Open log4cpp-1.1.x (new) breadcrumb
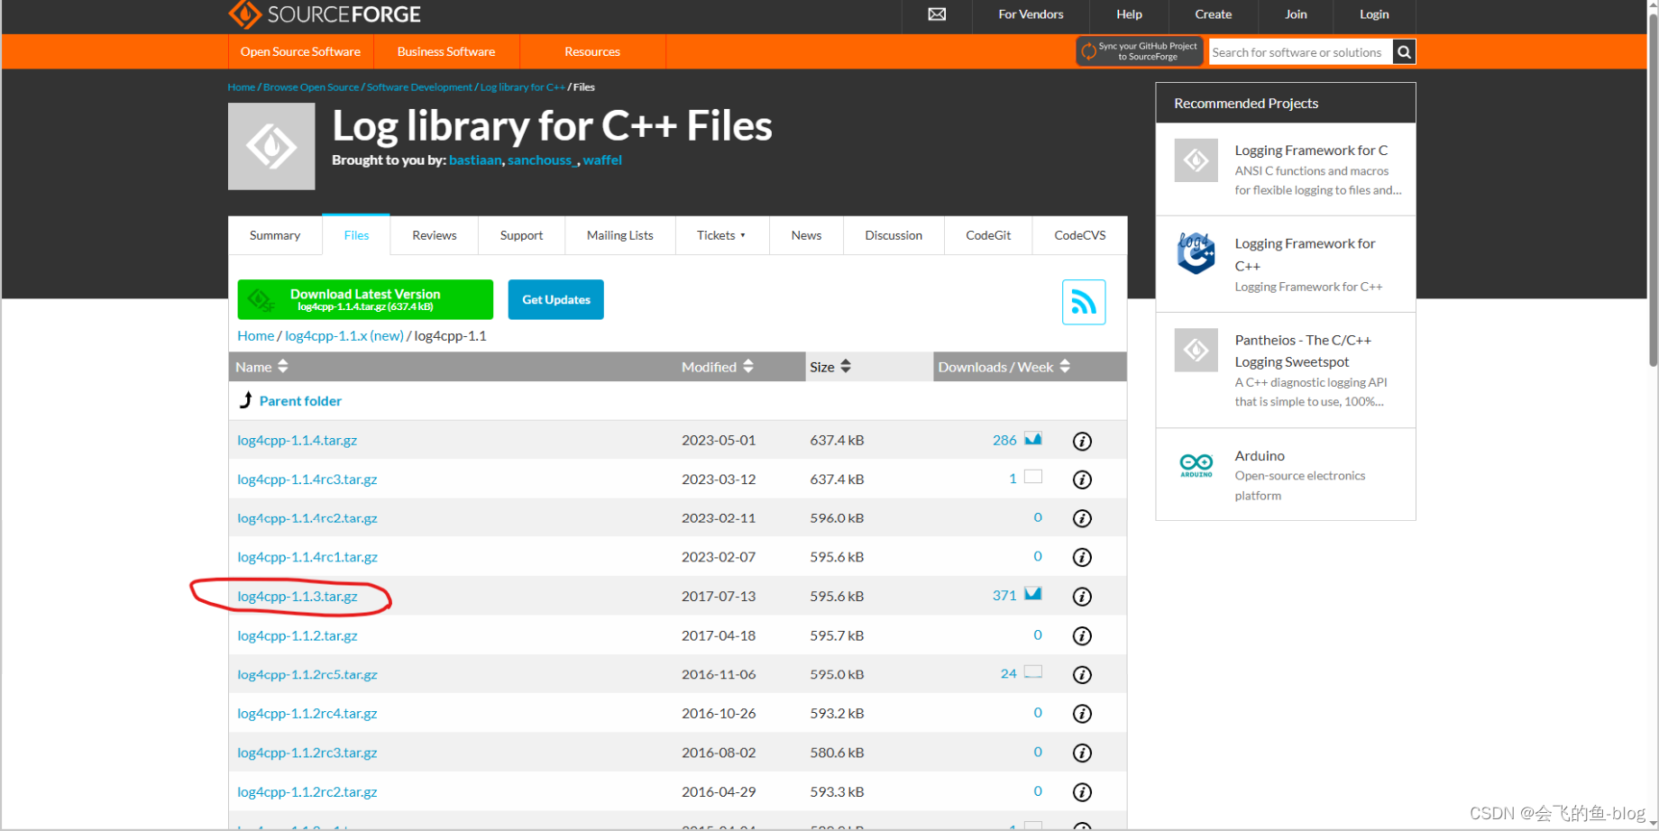1659x831 pixels. 344,335
